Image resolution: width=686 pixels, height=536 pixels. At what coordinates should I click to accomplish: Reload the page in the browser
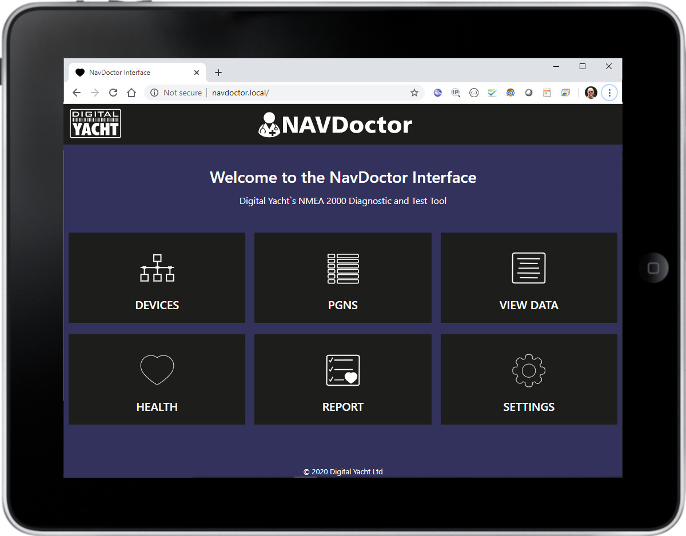(x=113, y=93)
